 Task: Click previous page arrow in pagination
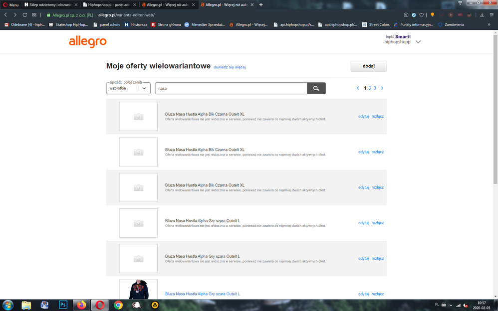click(358, 88)
